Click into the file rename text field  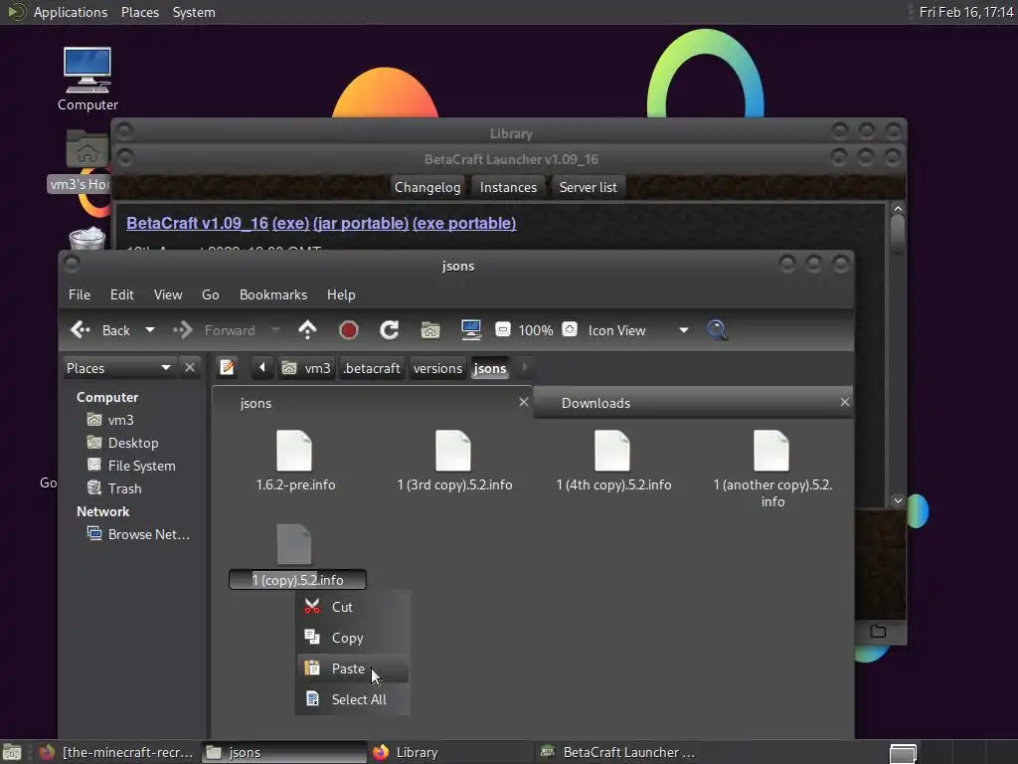point(297,580)
